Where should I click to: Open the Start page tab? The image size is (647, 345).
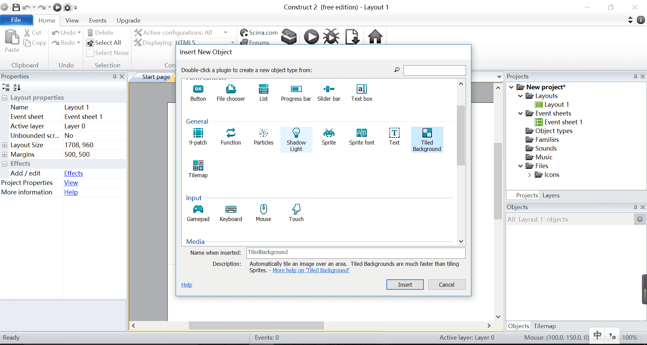pos(156,77)
